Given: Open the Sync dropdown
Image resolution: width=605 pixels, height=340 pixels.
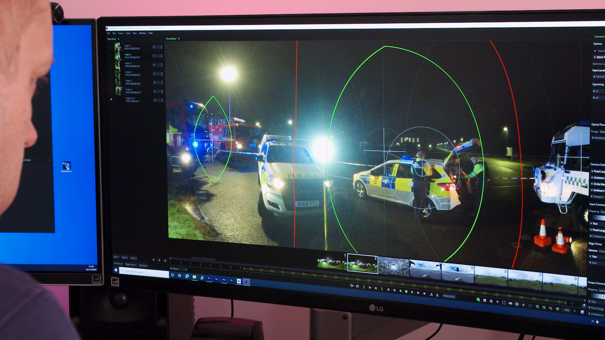Looking at the screenshot, I should point(116,257).
